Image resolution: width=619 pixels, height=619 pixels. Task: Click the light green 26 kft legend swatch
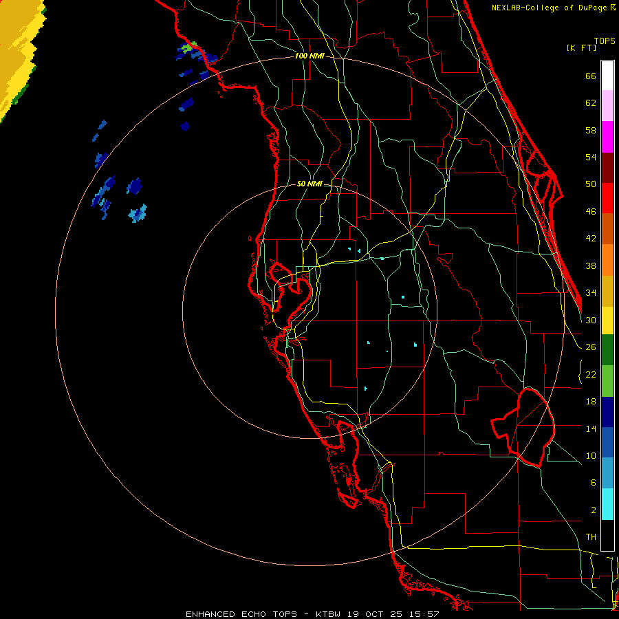[x=607, y=381]
